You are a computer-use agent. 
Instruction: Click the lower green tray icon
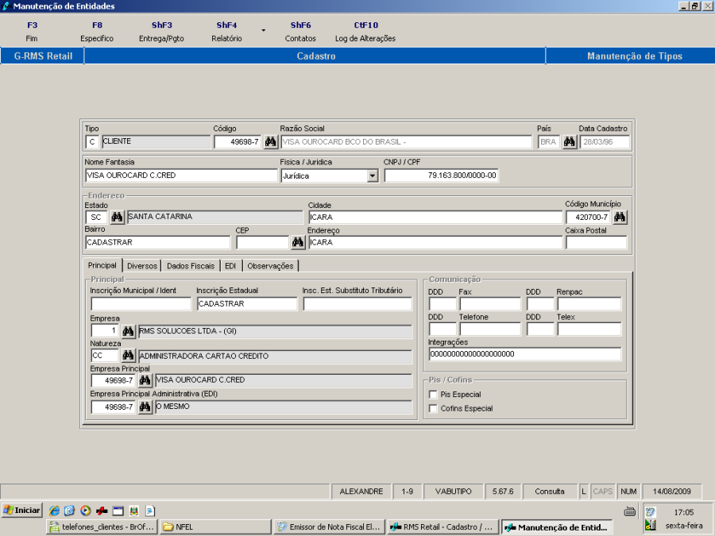[x=650, y=526]
